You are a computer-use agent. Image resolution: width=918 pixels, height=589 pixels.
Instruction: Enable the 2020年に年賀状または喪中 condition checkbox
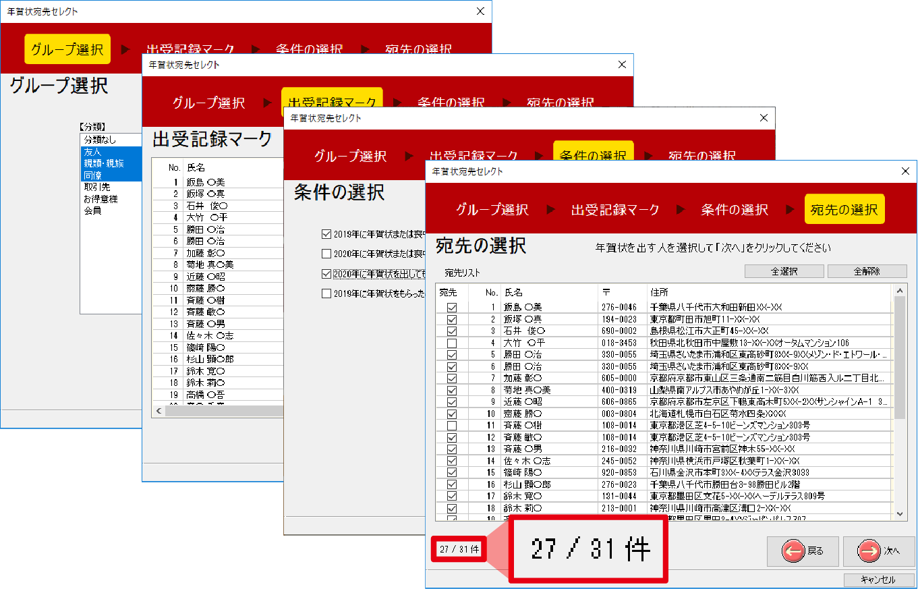click(x=326, y=254)
